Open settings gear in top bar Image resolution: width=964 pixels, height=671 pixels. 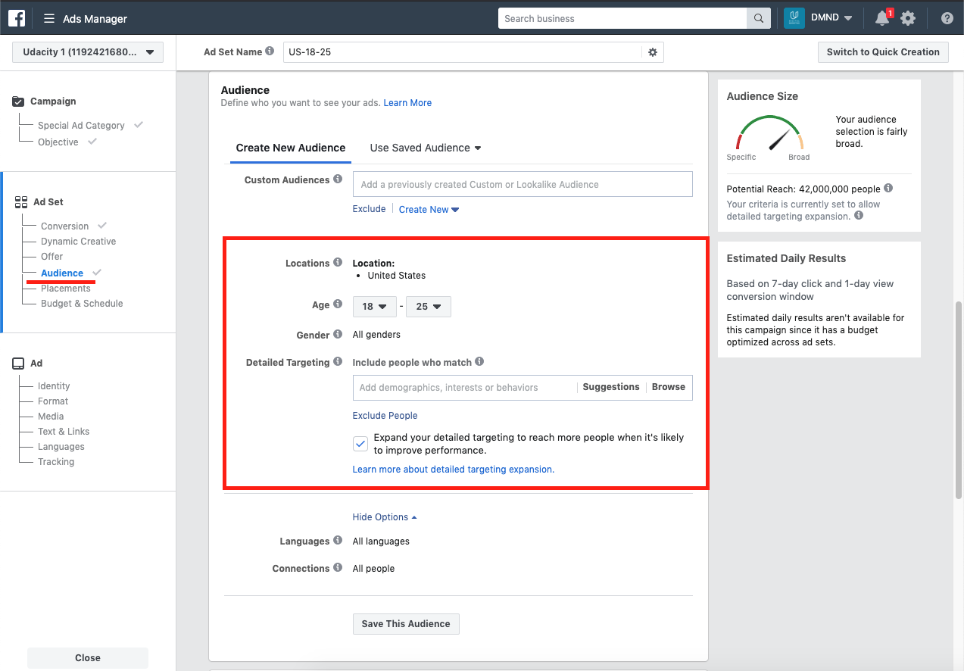point(908,19)
